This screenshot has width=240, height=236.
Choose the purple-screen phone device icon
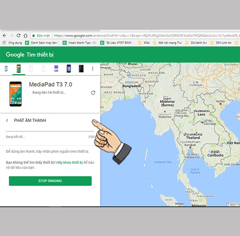56,69
